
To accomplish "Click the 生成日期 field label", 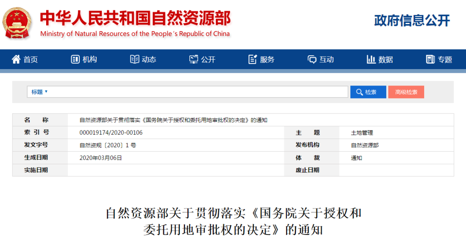I will (36, 157).
